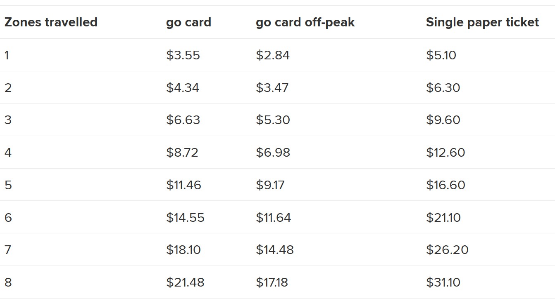Select the $3.55 go card fare
This screenshot has width=555, height=308.
pos(183,55)
